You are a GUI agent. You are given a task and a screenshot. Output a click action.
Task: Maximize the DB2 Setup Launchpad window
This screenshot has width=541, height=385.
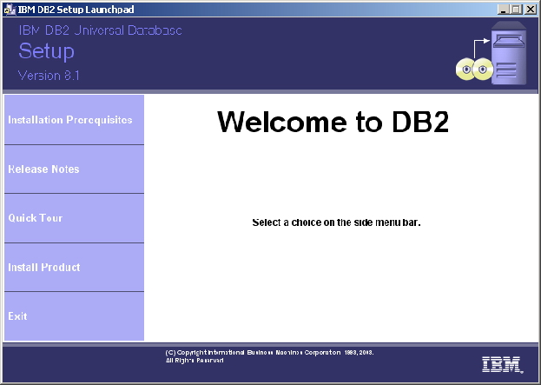point(516,10)
